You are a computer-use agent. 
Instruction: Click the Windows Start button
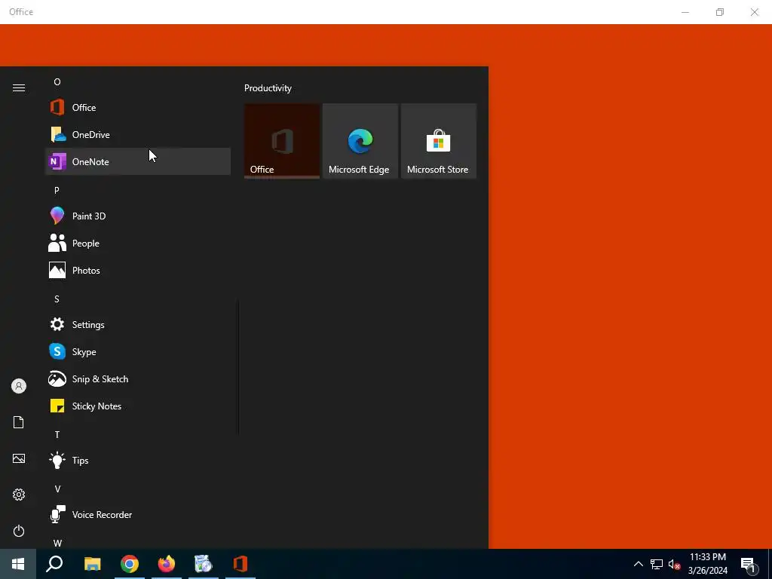(x=18, y=564)
